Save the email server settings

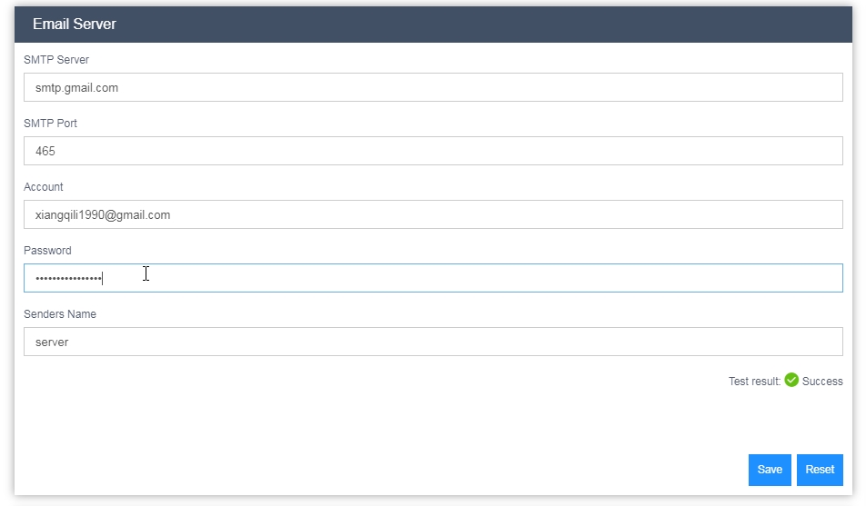click(770, 470)
